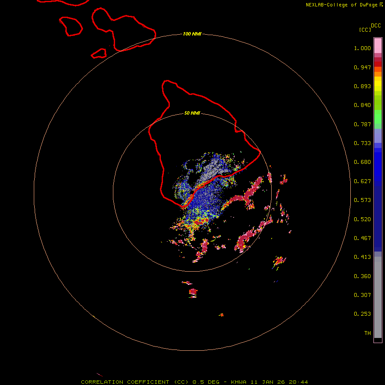Image resolution: width=385 pixels, height=385 pixels.
Task: Click the 1.000 value on the scale
Action: click(x=362, y=48)
